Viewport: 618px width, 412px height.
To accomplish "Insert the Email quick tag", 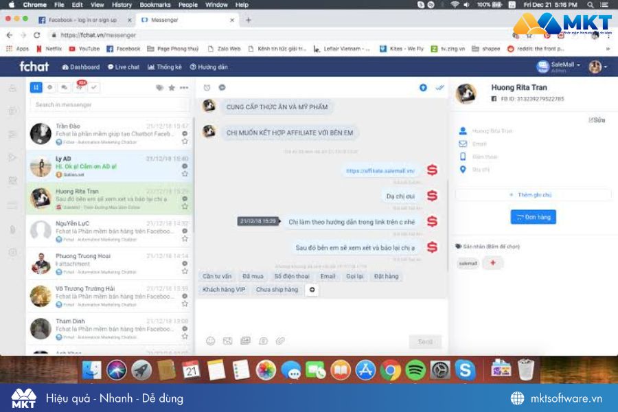I will pos(328,276).
